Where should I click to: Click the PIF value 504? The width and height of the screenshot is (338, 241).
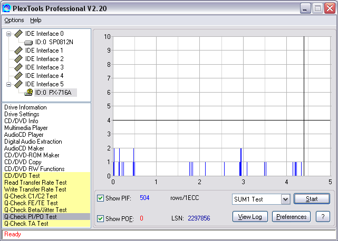point(144,198)
